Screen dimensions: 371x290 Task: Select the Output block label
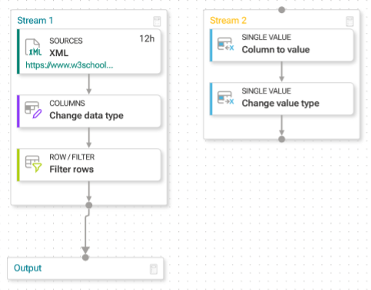click(28, 268)
